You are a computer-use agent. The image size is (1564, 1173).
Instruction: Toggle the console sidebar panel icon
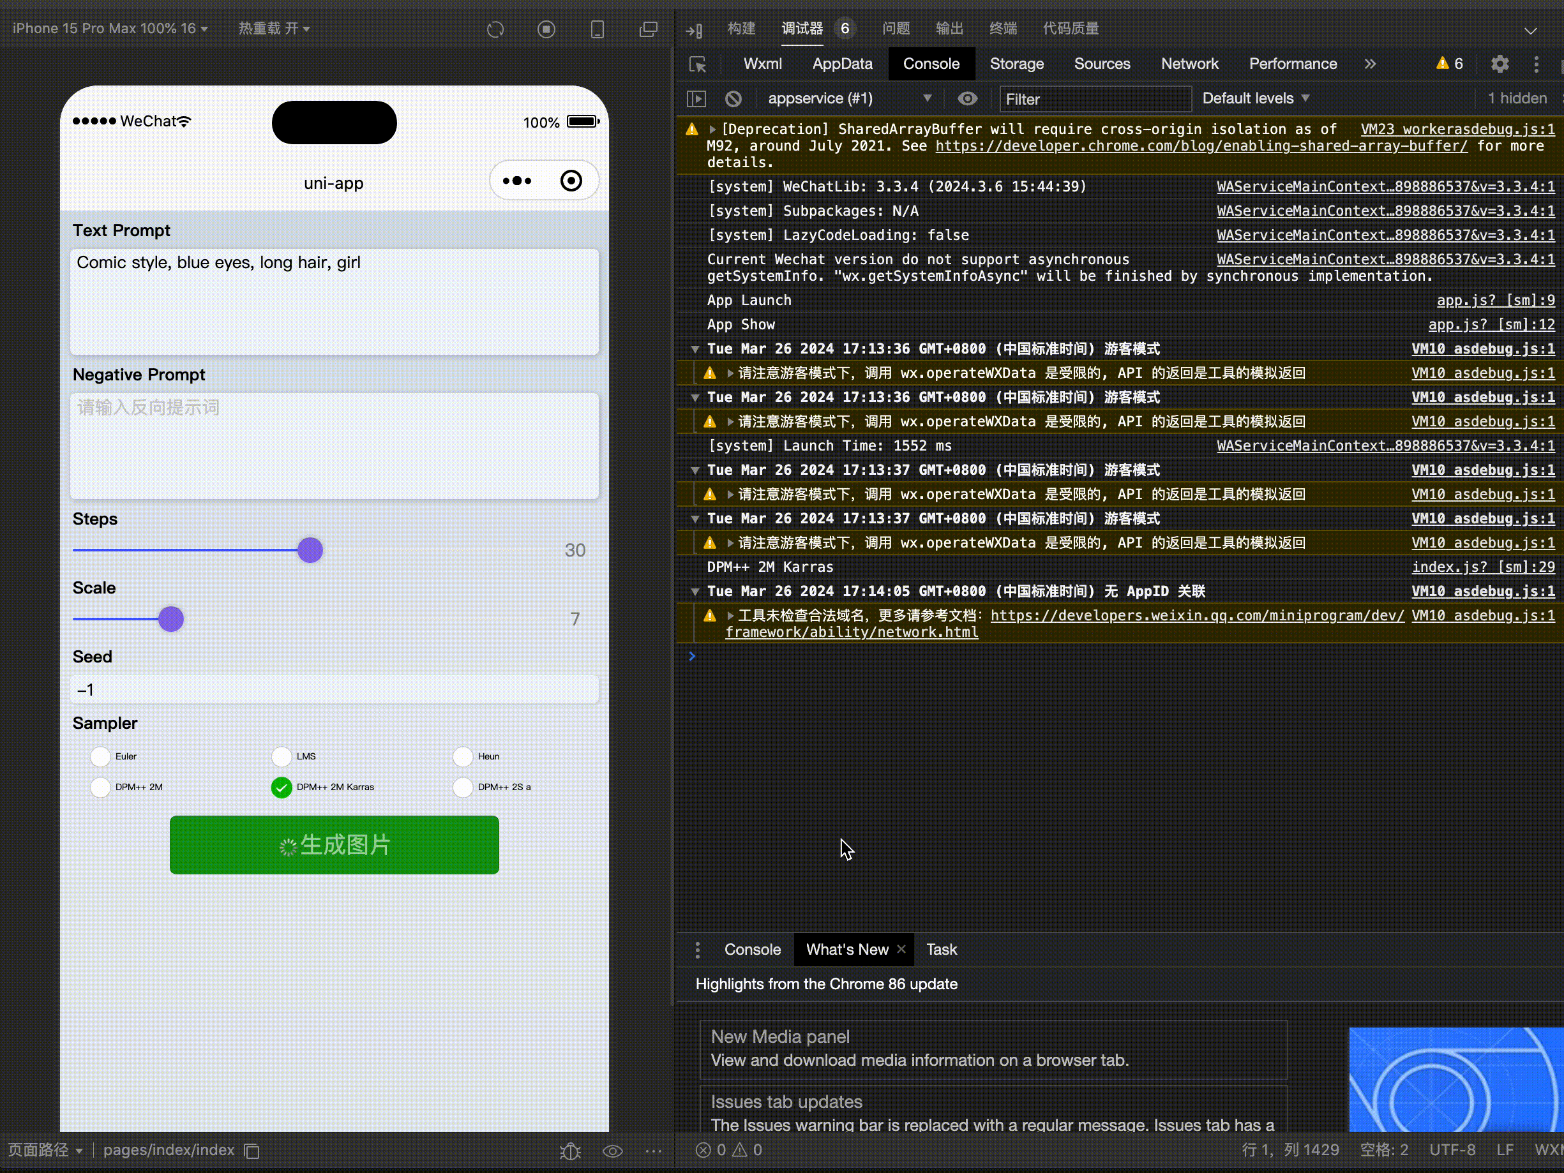pyautogui.click(x=696, y=98)
